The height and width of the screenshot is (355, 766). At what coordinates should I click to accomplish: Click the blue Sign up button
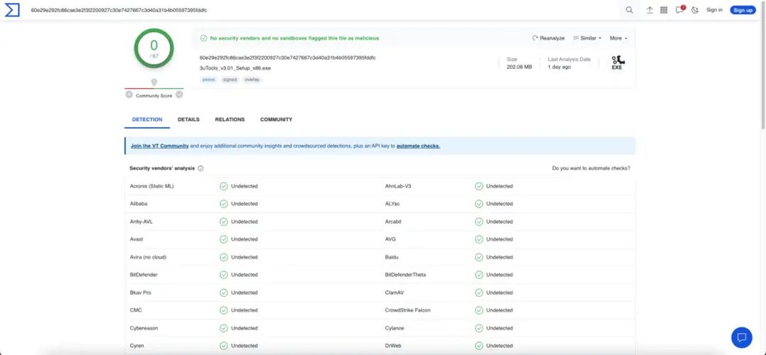coord(743,10)
